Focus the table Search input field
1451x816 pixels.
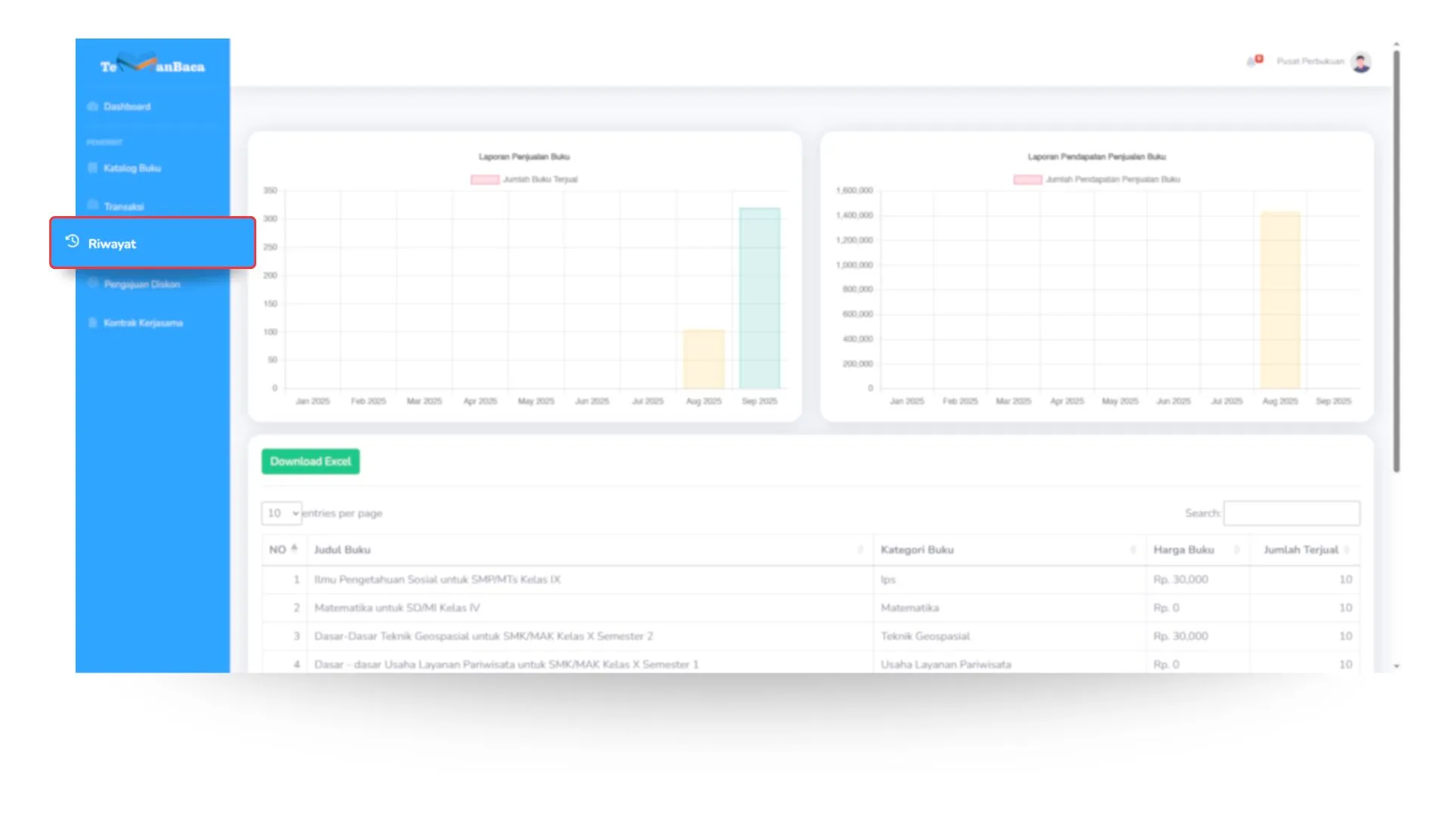(1291, 513)
